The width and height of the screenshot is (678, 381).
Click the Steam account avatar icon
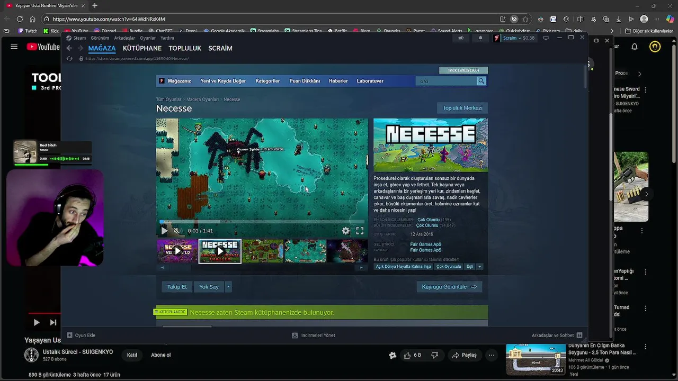496,38
